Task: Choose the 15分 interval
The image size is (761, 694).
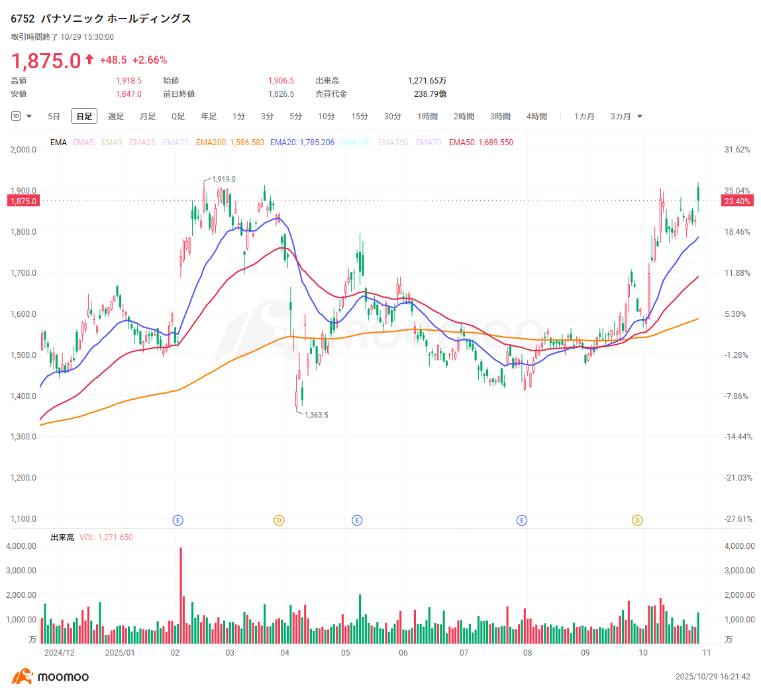Action: [359, 117]
